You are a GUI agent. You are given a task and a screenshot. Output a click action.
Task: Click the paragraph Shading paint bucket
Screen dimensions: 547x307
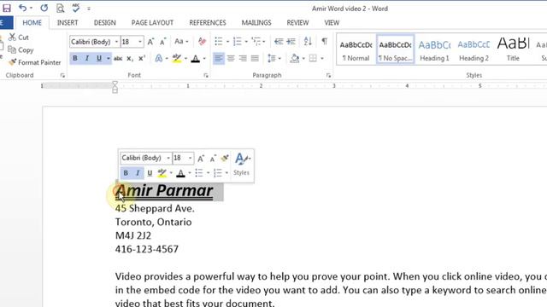pos(294,58)
